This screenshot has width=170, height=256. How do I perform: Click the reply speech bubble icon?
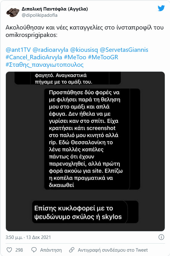coord(34,250)
